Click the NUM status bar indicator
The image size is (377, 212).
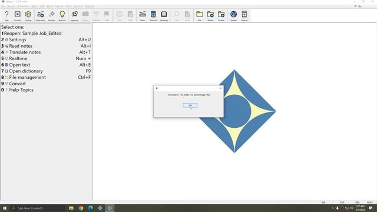click(369, 203)
